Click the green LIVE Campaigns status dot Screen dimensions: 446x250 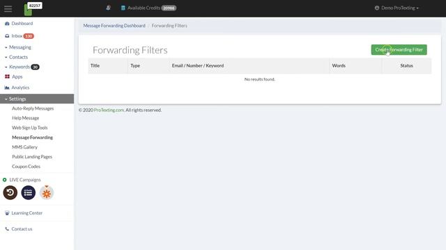[5, 180]
